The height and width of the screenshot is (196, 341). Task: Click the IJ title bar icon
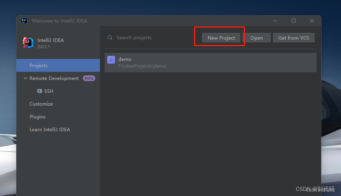(x=24, y=21)
